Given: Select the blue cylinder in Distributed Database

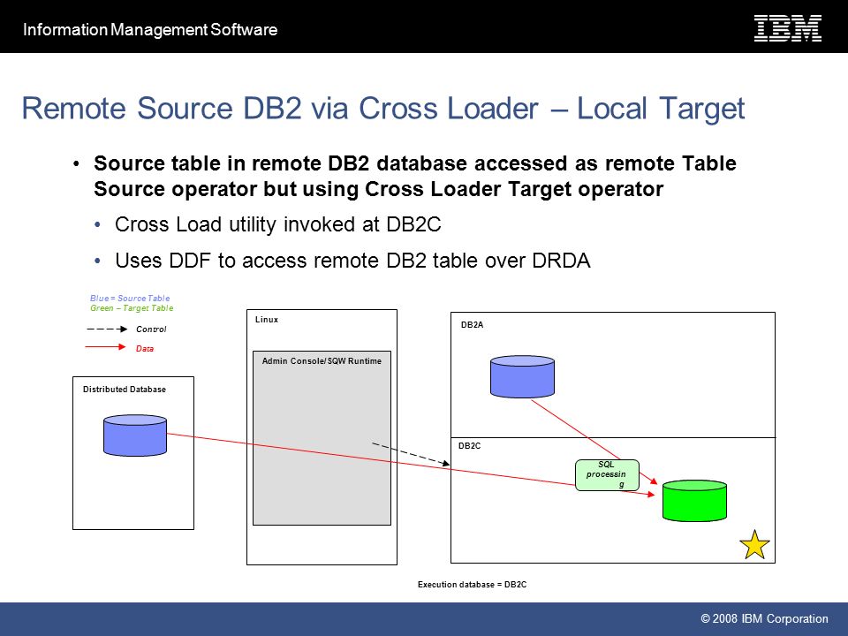Looking at the screenshot, I should (135, 435).
